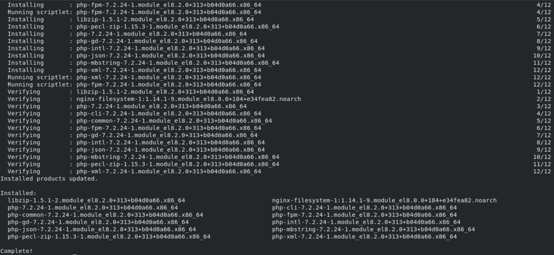Click the 'Verifying' nginx-filesystem package name
This screenshot has width=554, height=255.
click(189, 99)
